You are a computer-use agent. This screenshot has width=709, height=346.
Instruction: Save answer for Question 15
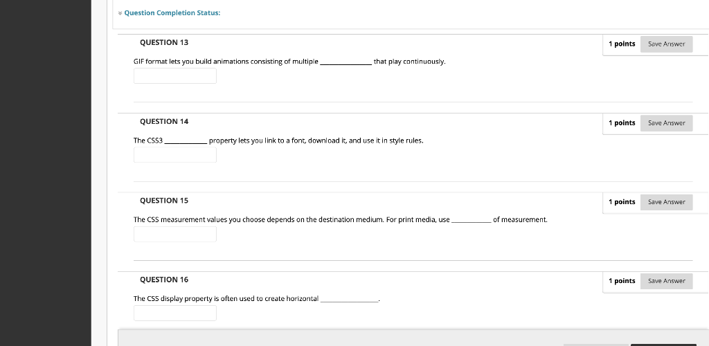(666, 202)
